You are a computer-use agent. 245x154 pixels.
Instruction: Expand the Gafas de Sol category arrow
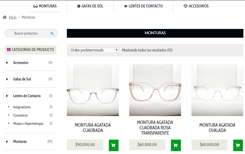coord(7,79)
